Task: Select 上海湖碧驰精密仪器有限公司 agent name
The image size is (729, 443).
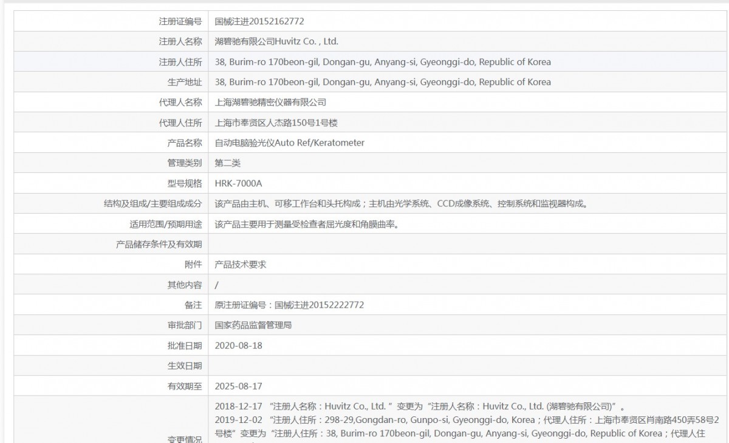Action: [271, 103]
